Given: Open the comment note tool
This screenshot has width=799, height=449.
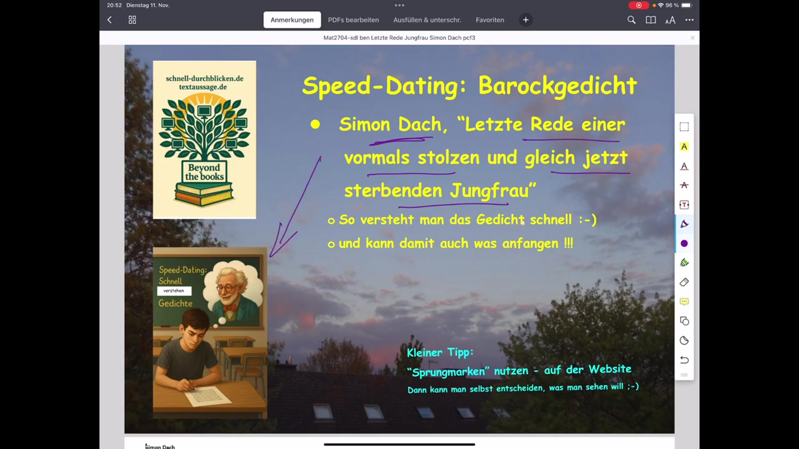Looking at the screenshot, I should [x=684, y=301].
